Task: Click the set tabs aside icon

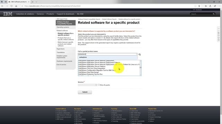Action: pyautogui.click(x=6, y=2)
